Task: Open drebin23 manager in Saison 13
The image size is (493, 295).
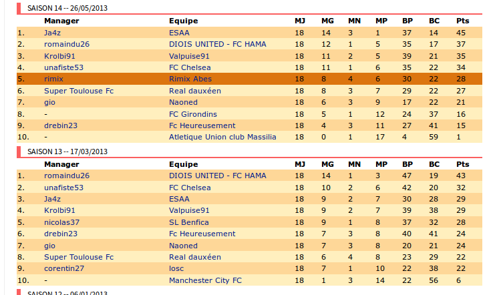Action: pyautogui.click(x=61, y=234)
